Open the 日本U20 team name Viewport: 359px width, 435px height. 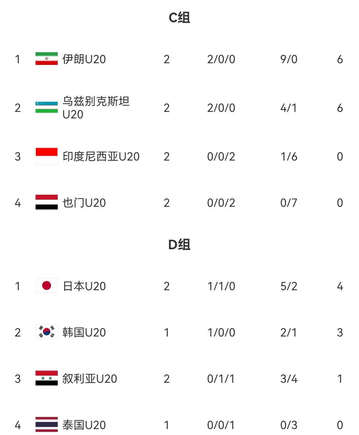coord(84,286)
